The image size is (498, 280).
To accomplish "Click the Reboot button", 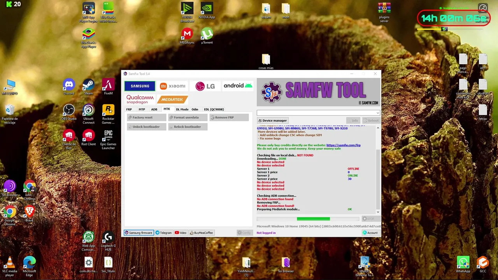I will tap(370, 121).
